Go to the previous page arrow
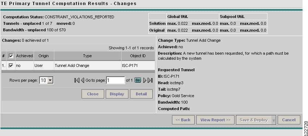The image size is (308, 136). 83,80
